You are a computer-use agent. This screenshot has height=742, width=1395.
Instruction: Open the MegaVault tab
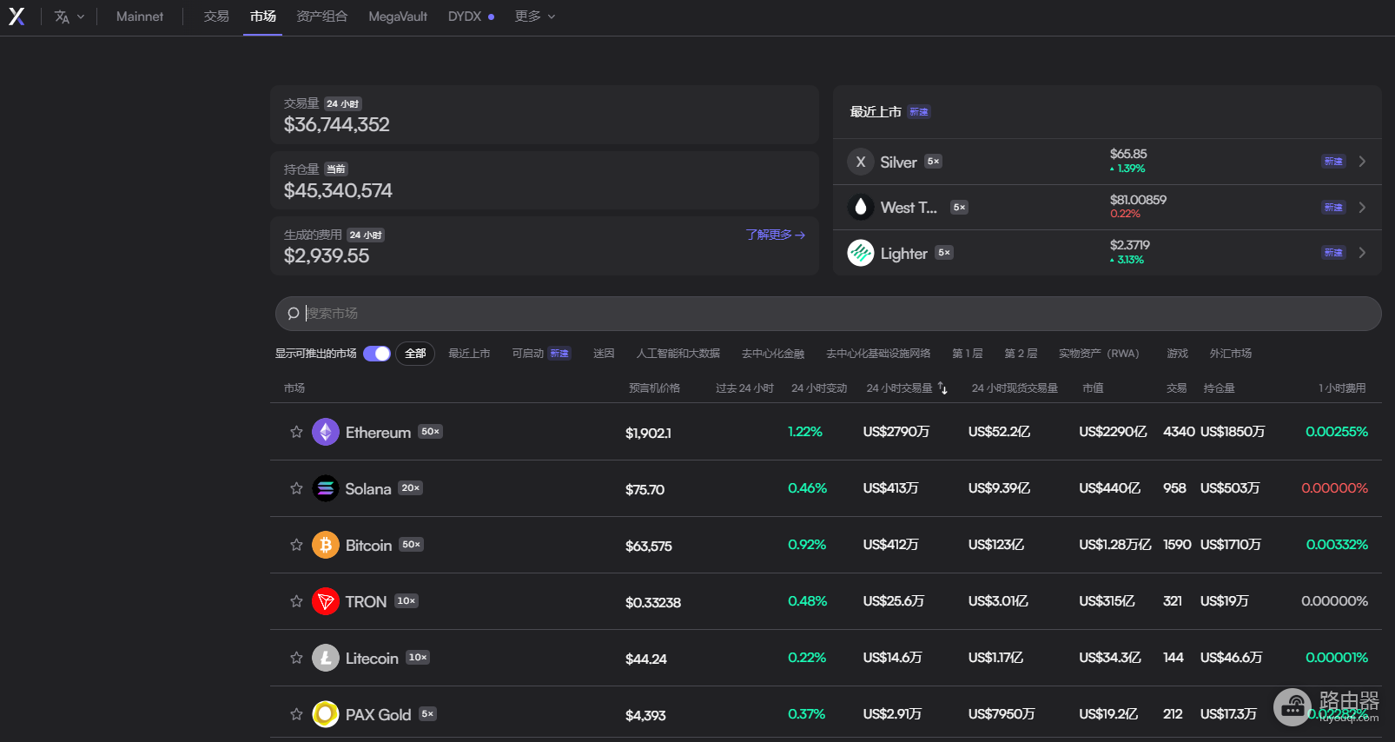tap(398, 17)
